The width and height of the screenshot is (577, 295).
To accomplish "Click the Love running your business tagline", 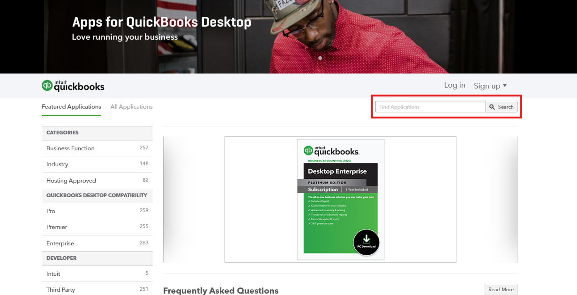I will click(125, 37).
